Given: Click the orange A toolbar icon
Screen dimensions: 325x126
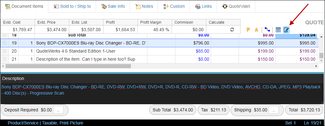Looking at the screenshot, I should click(x=256, y=30).
